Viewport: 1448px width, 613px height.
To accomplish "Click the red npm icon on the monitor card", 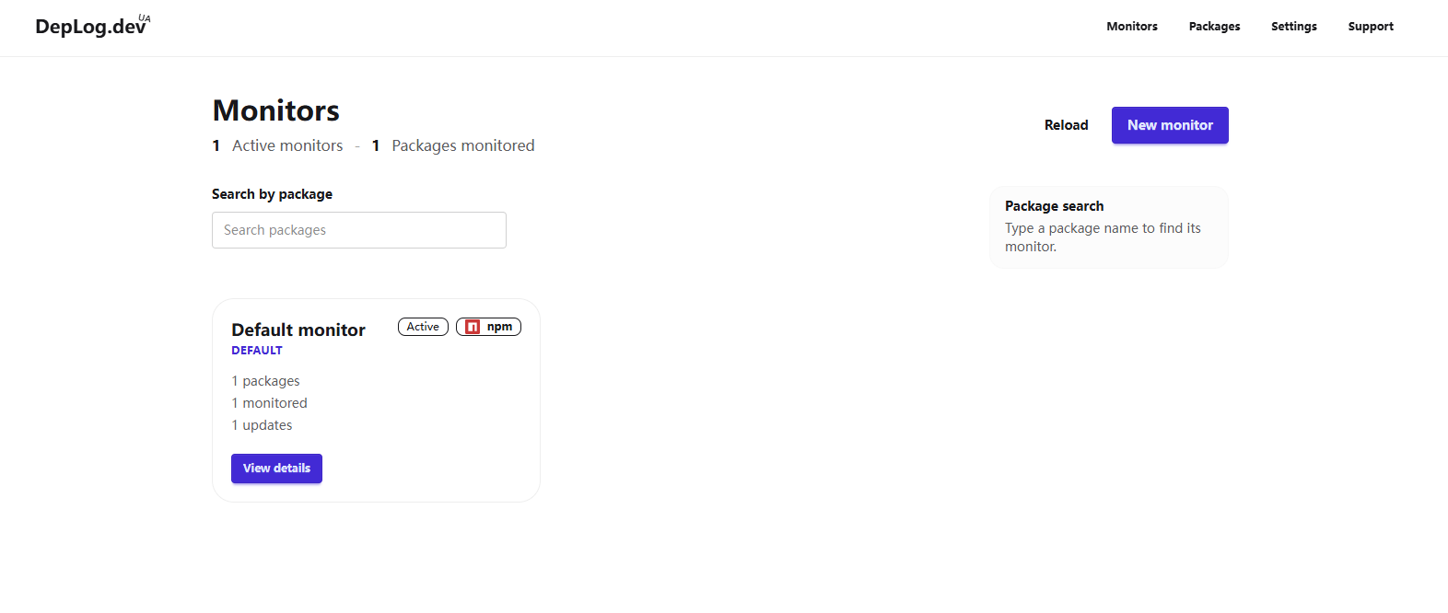I will (473, 327).
